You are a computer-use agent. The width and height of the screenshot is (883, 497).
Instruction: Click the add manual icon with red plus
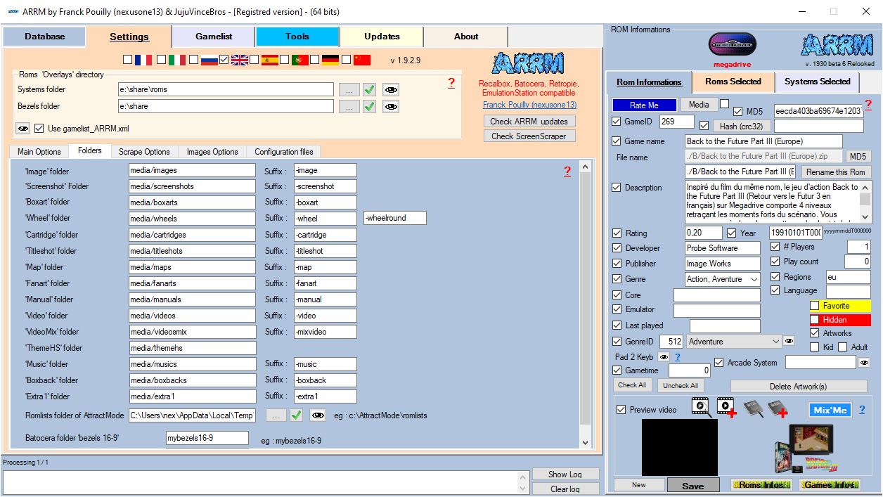(x=777, y=408)
